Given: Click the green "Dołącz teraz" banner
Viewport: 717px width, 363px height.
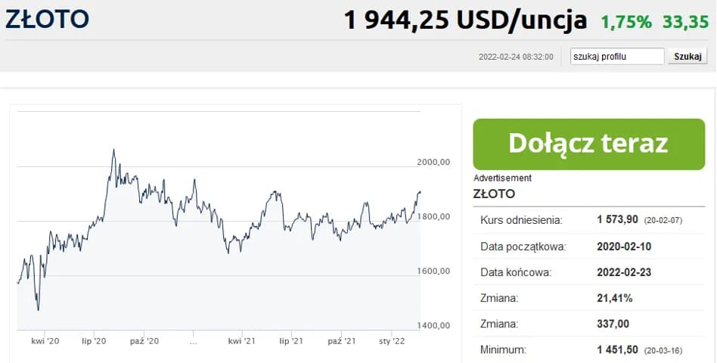Looking at the screenshot, I should click(x=588, y=144).
